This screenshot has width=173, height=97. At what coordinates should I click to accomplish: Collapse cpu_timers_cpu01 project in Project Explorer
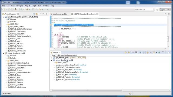click(x=4, y=17)
